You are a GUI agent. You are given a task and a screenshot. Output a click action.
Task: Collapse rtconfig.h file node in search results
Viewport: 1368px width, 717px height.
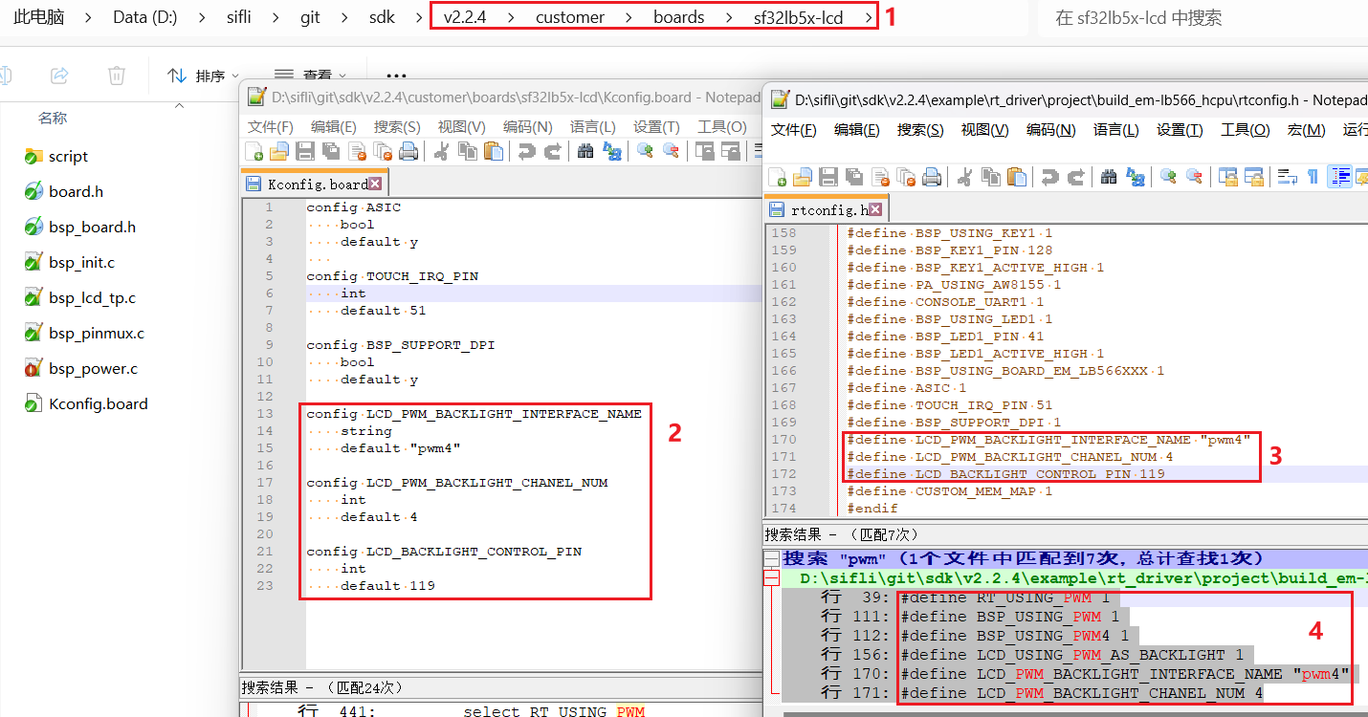pyautogui.click(x=771, y=577)
